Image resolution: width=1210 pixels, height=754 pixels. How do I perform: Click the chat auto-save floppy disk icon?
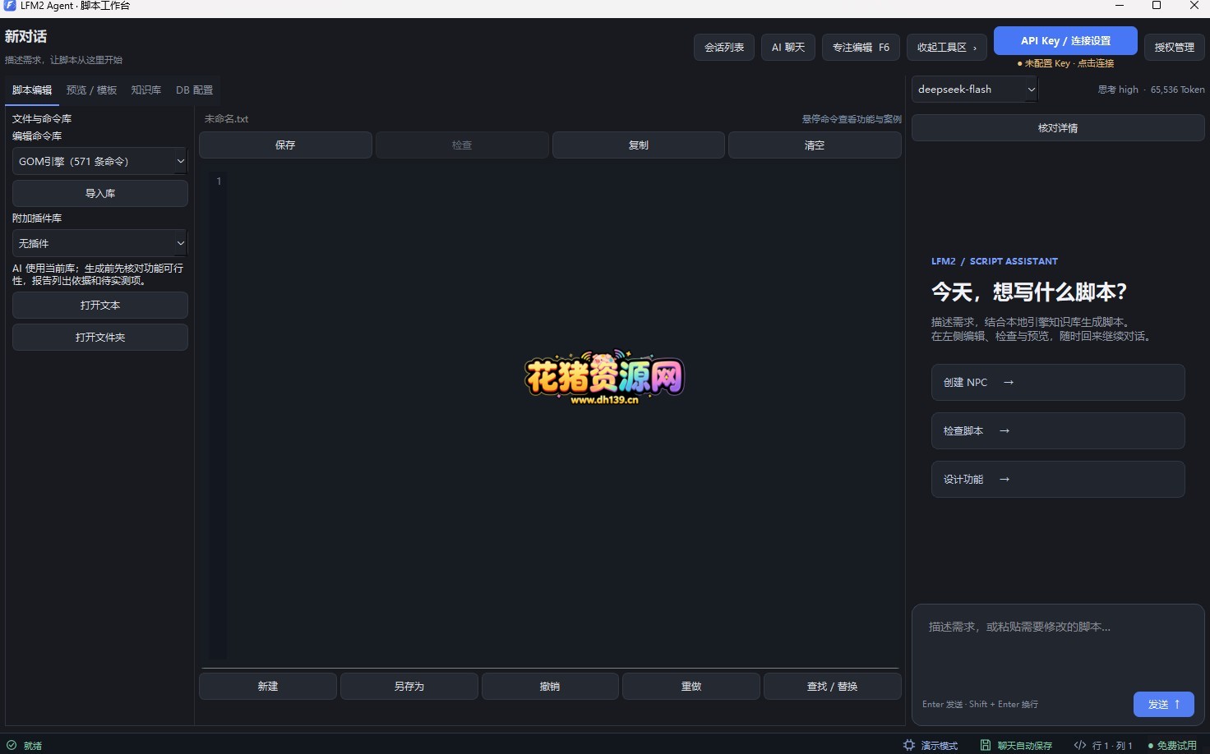(x=986, y=745)
